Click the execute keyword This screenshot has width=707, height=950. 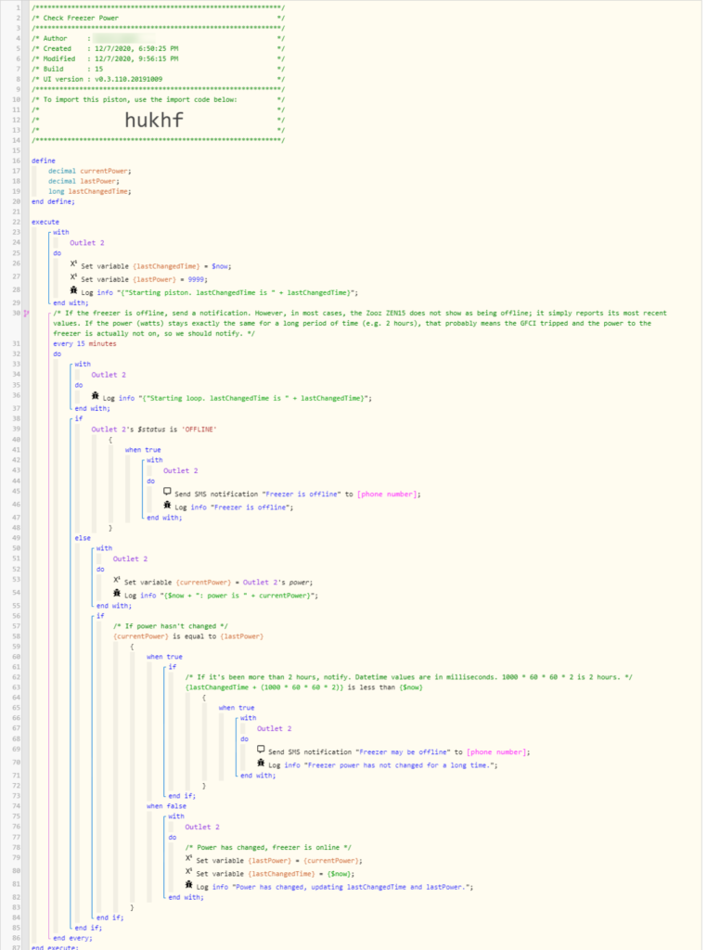(45, 223)
